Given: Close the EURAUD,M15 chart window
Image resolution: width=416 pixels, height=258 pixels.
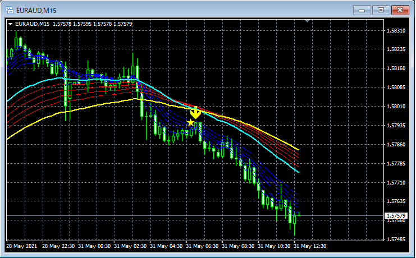Looking at the screenshot, I should 400,10.
